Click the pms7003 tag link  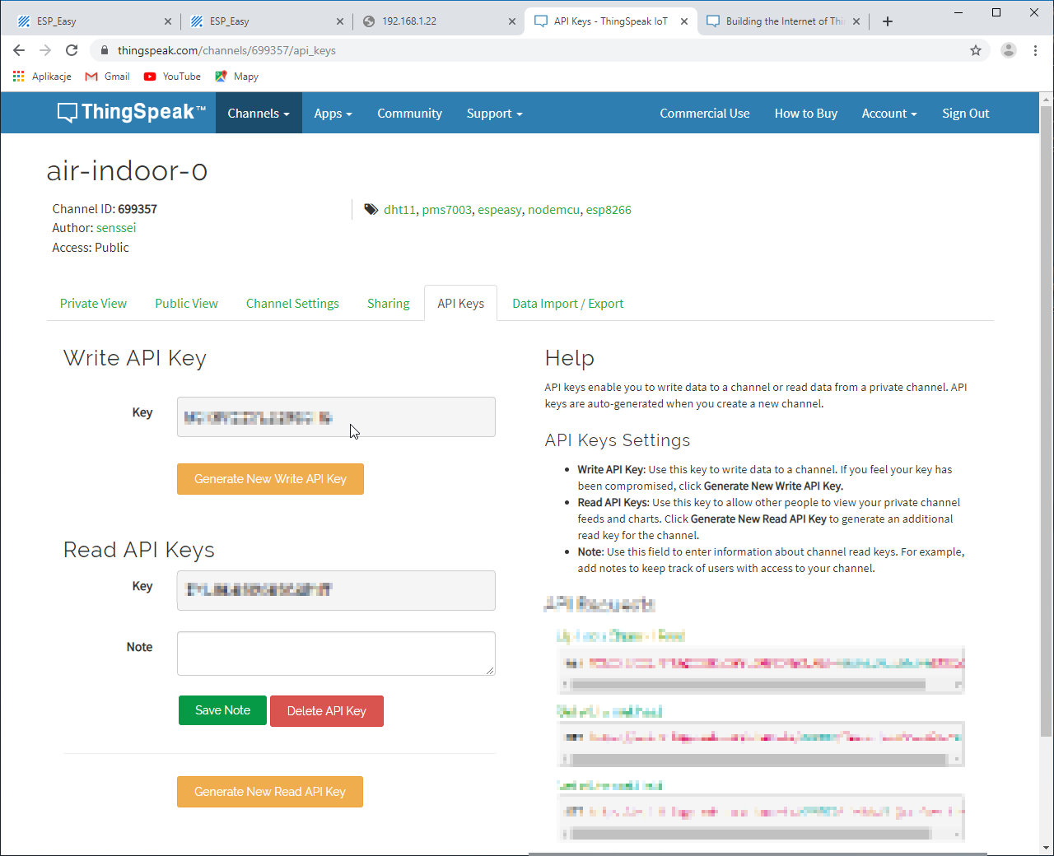(446, 210)
